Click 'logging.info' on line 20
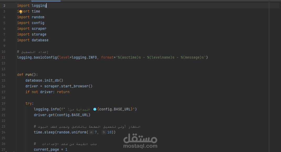Viewport: 281px width, 152px height. pyautogui.click(x=46, y=109)
